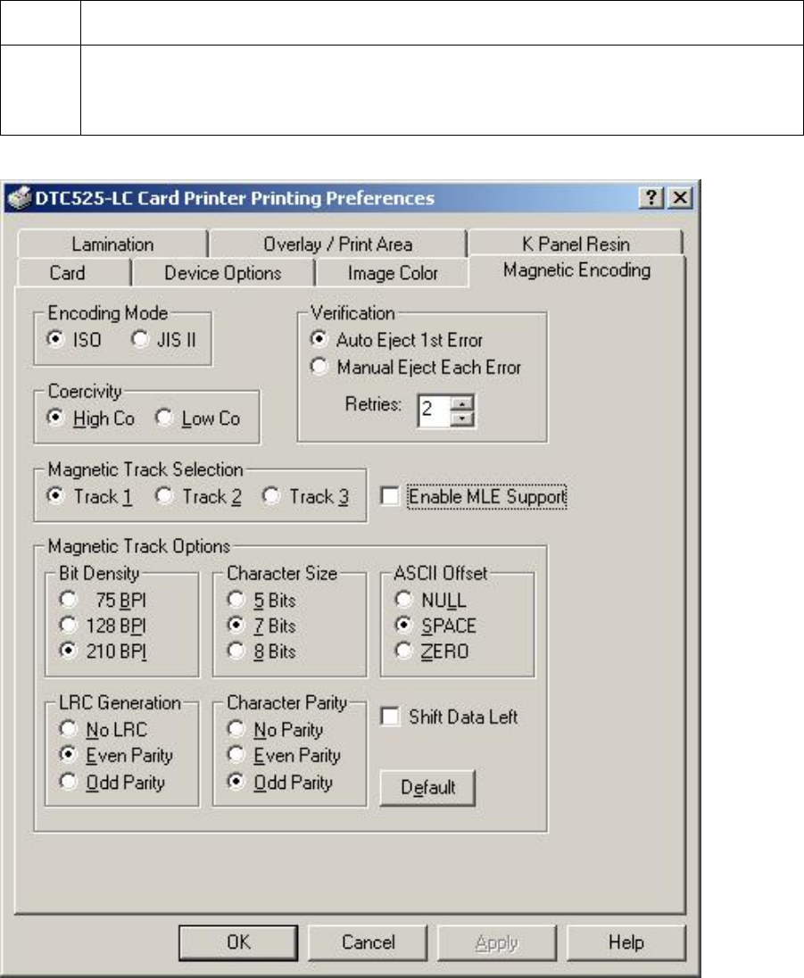Select the Magnetic Encoding tab
Viewport: 804px width, 978px height.
pos(577,270)
